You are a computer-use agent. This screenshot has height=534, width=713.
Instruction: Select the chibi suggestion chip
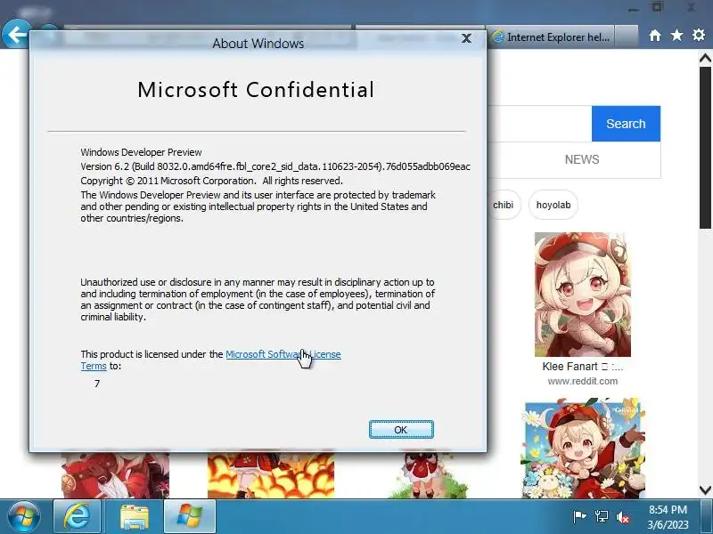click(x=503, y=205)
